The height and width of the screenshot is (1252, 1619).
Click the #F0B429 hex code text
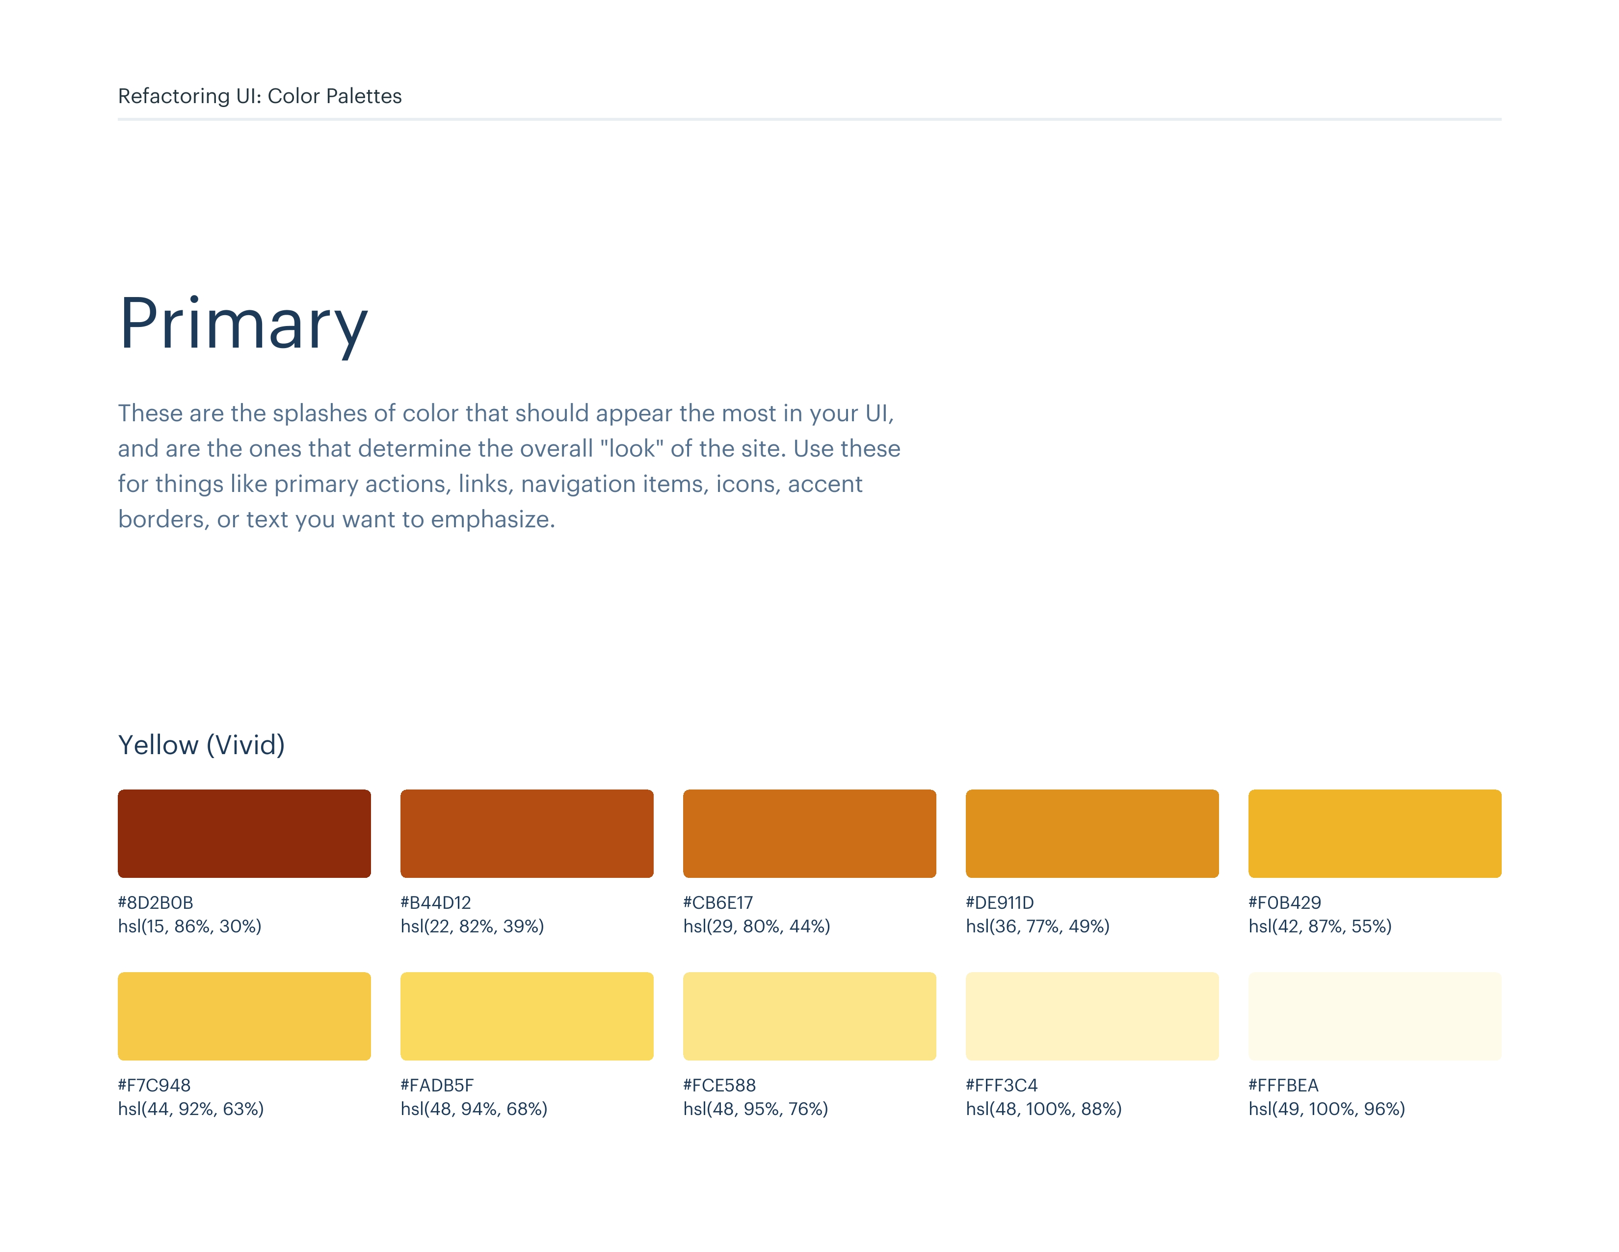pyautogui.click(x=1284, y=902)
